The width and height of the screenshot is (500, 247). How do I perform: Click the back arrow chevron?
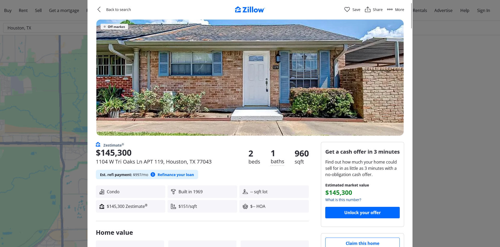[99, 10]
